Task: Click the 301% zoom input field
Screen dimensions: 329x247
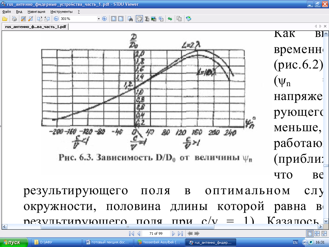Action: point(78,19)
